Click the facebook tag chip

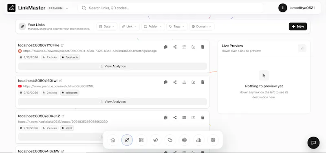pos(70,57)
